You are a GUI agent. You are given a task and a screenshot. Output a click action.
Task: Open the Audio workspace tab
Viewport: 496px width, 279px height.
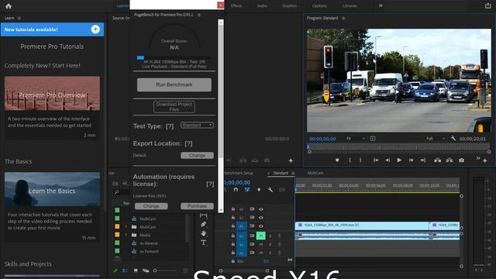click(262, 5)
